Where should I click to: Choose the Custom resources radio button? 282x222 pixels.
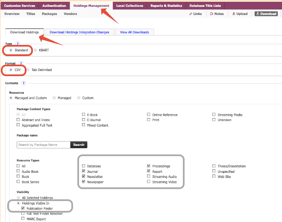coord(79,98)
